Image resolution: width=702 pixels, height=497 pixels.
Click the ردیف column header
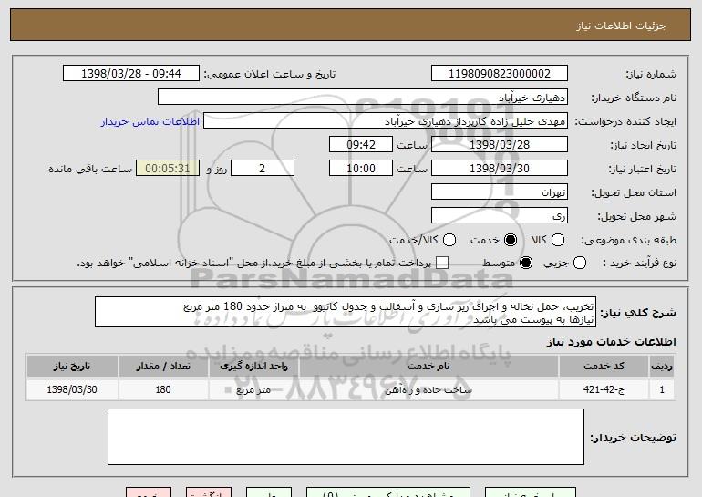pyautogui.click(x=662, y=367)
